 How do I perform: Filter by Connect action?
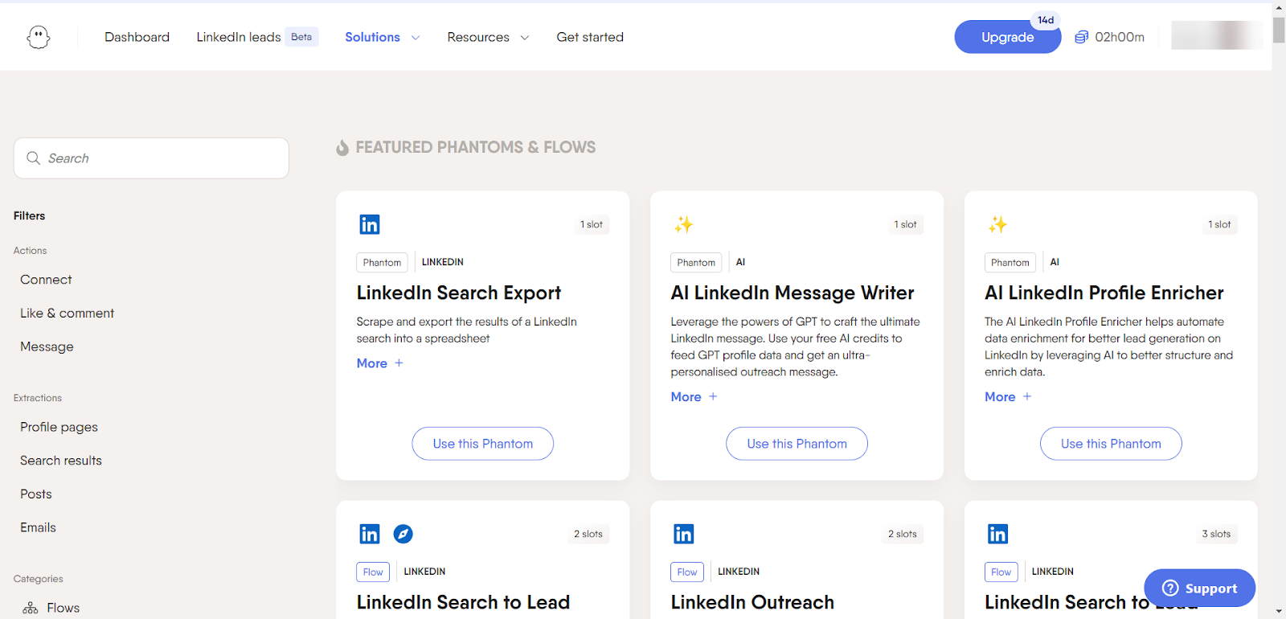point(46,280)
